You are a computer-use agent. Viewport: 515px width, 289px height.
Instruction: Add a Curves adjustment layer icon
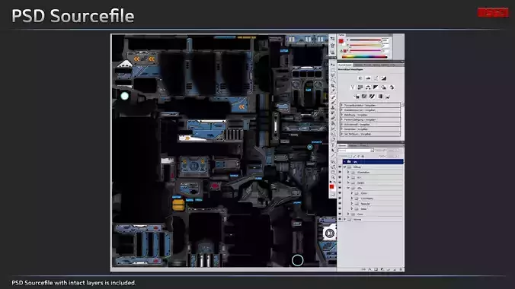[376, 78]
